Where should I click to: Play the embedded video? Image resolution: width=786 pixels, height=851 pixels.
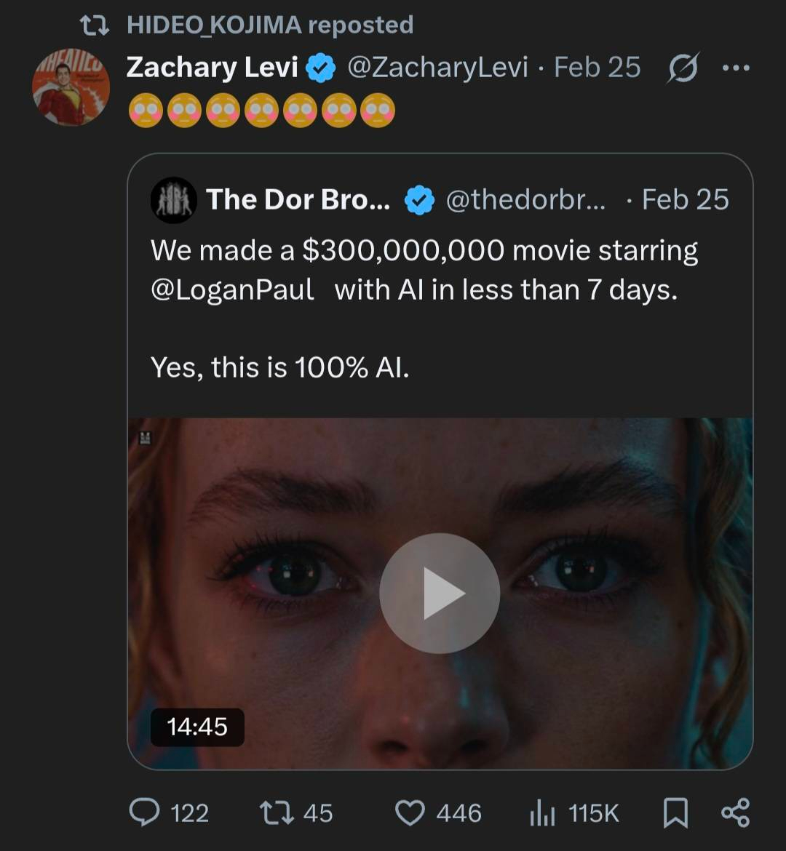pos(440,593)
